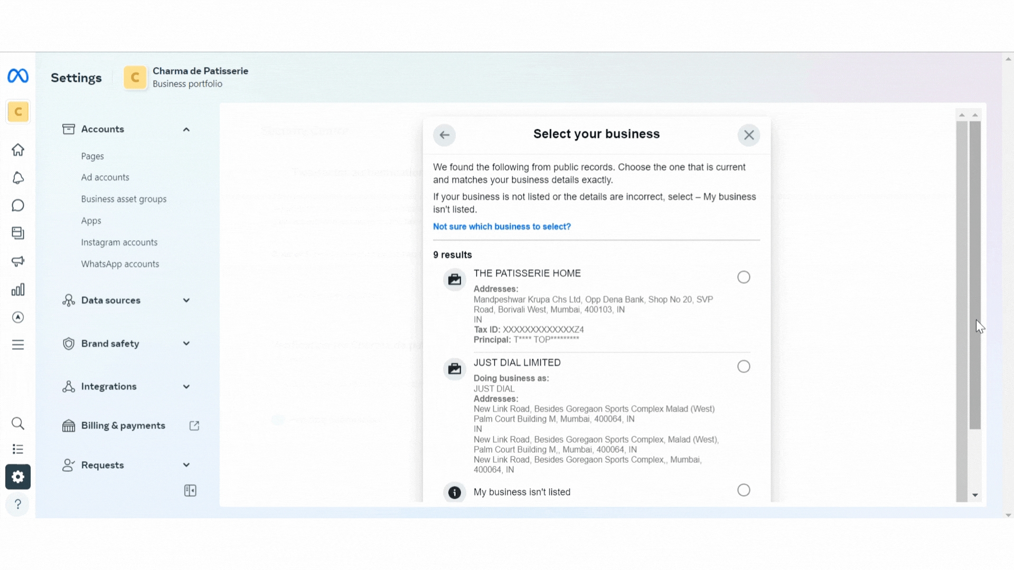Open Billing & payments external link
The width and height of the screenshot is (1014, 570).
coord(194,426)
